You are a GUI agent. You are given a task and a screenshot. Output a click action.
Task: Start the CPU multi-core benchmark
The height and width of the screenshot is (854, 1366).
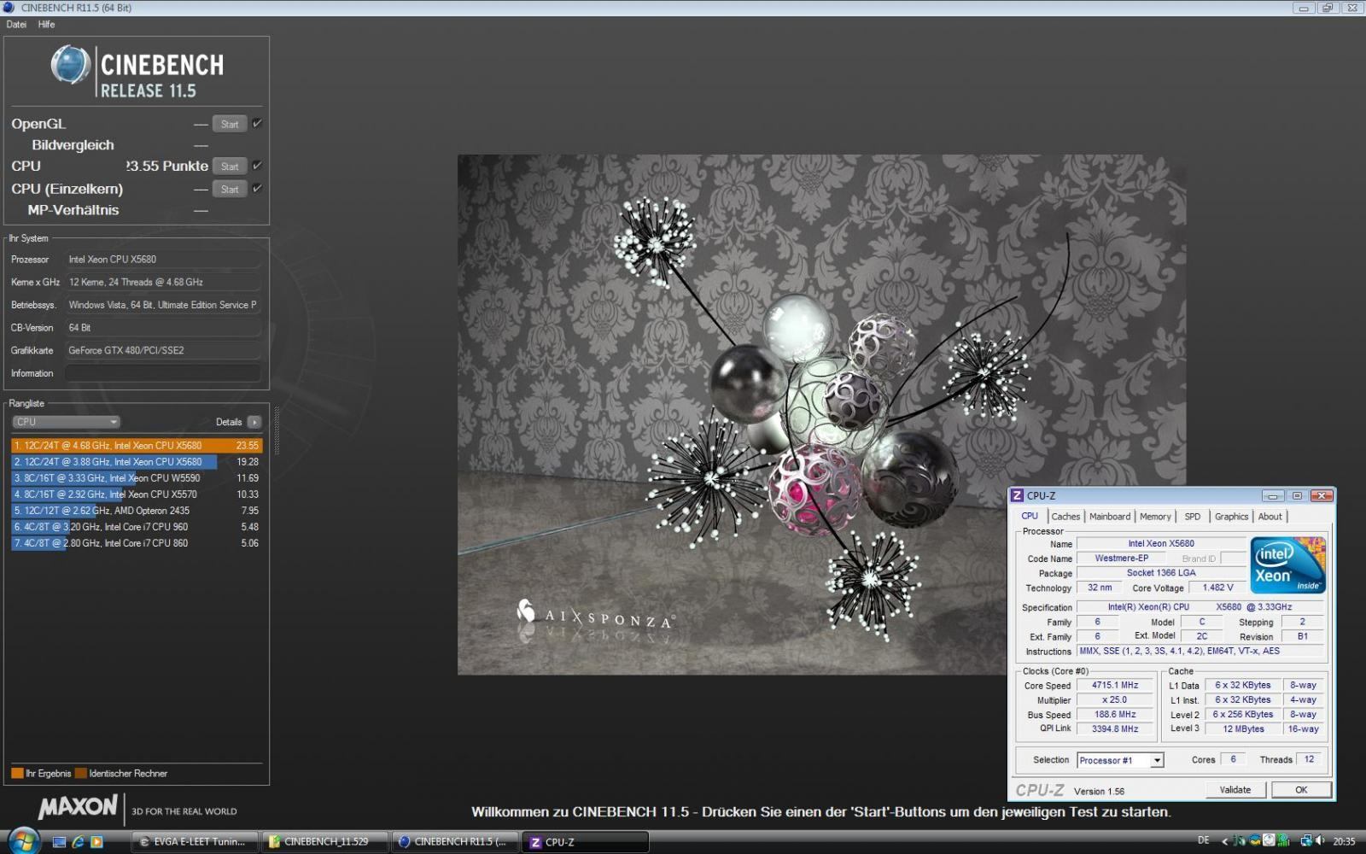coord(230,167)
